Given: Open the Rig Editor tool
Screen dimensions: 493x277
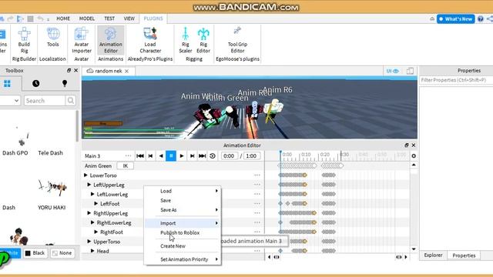Looking at the screenshot, I should (x=203, y=40).
